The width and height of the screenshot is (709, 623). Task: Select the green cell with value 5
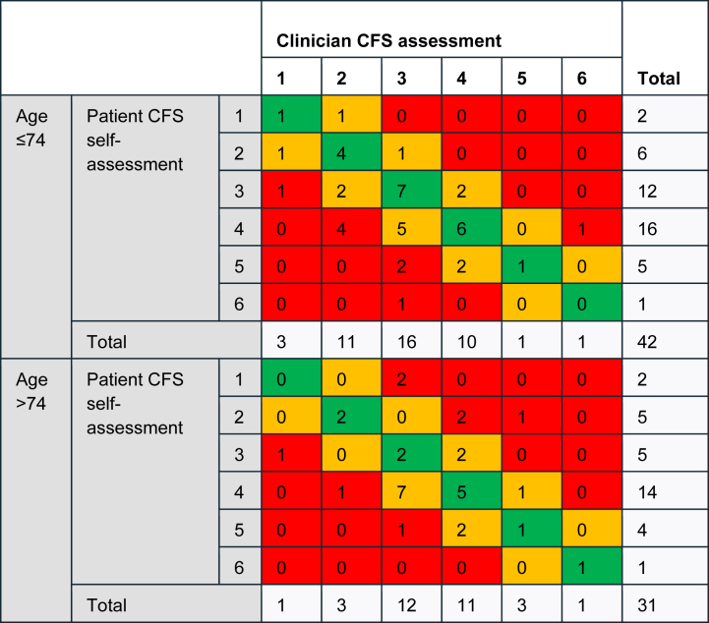[x=471, y=490]
